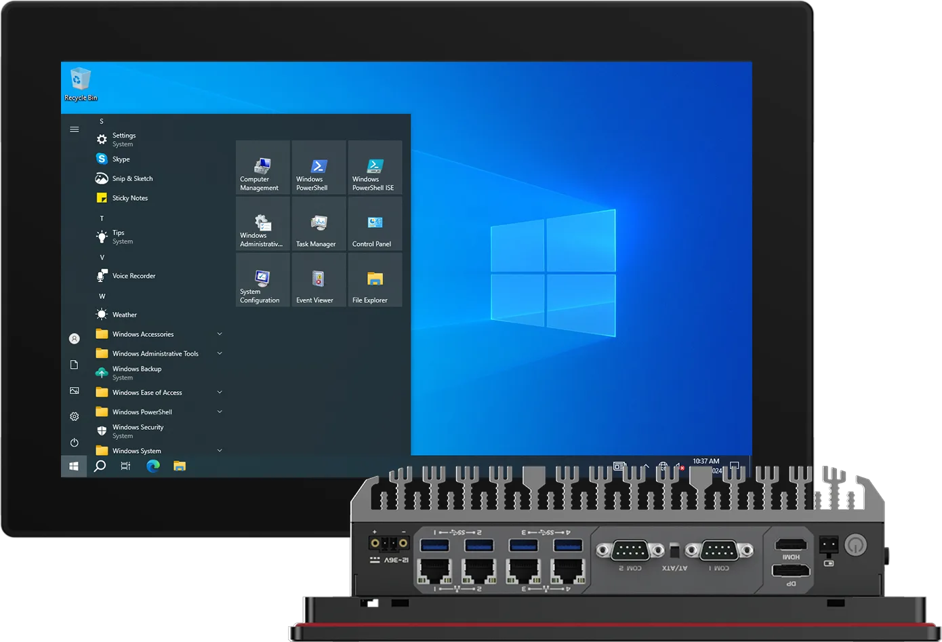Screen dimensions: 942x642
Task: Open the user account icon in Start sidebar
Action: coord(75,338)
